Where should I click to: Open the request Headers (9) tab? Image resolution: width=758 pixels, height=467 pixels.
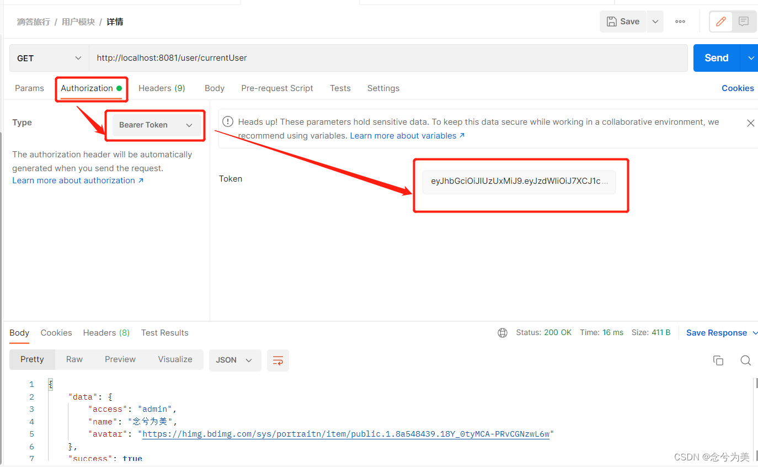pyautogui.click(x=162, y=88)
